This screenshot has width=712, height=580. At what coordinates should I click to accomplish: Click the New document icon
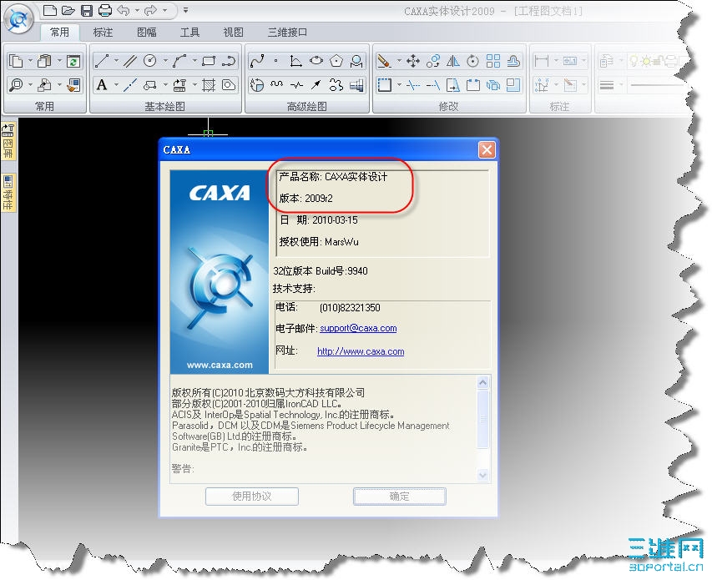pos(50,10)
